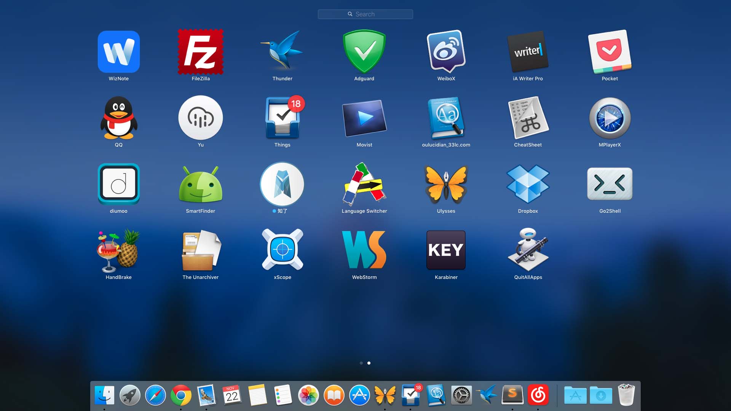
Task: Open Trash in the Dock
Action: [626, 395]
